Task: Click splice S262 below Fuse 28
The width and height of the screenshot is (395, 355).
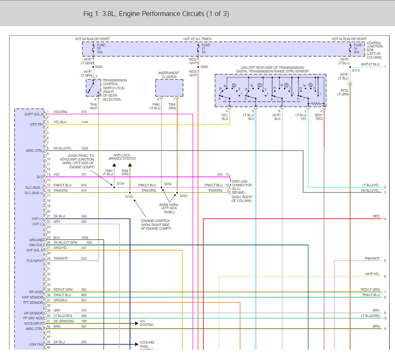Action: click(94, 67)
